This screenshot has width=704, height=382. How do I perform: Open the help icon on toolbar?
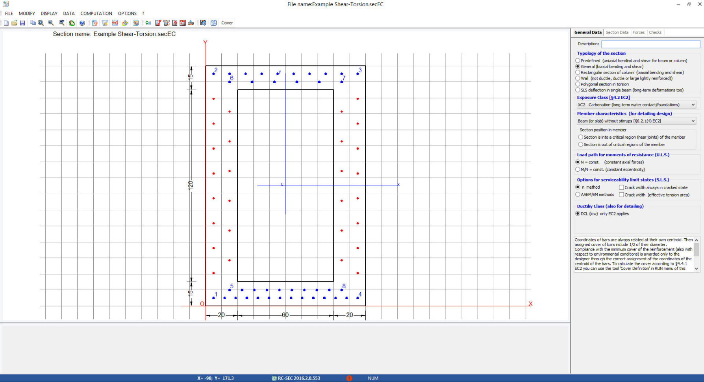tap(82, 22)
